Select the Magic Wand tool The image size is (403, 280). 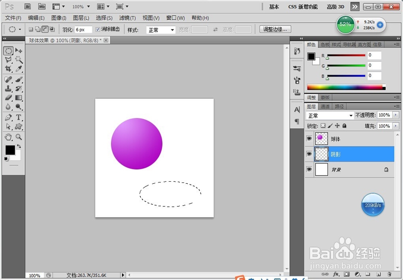(19, 60)
